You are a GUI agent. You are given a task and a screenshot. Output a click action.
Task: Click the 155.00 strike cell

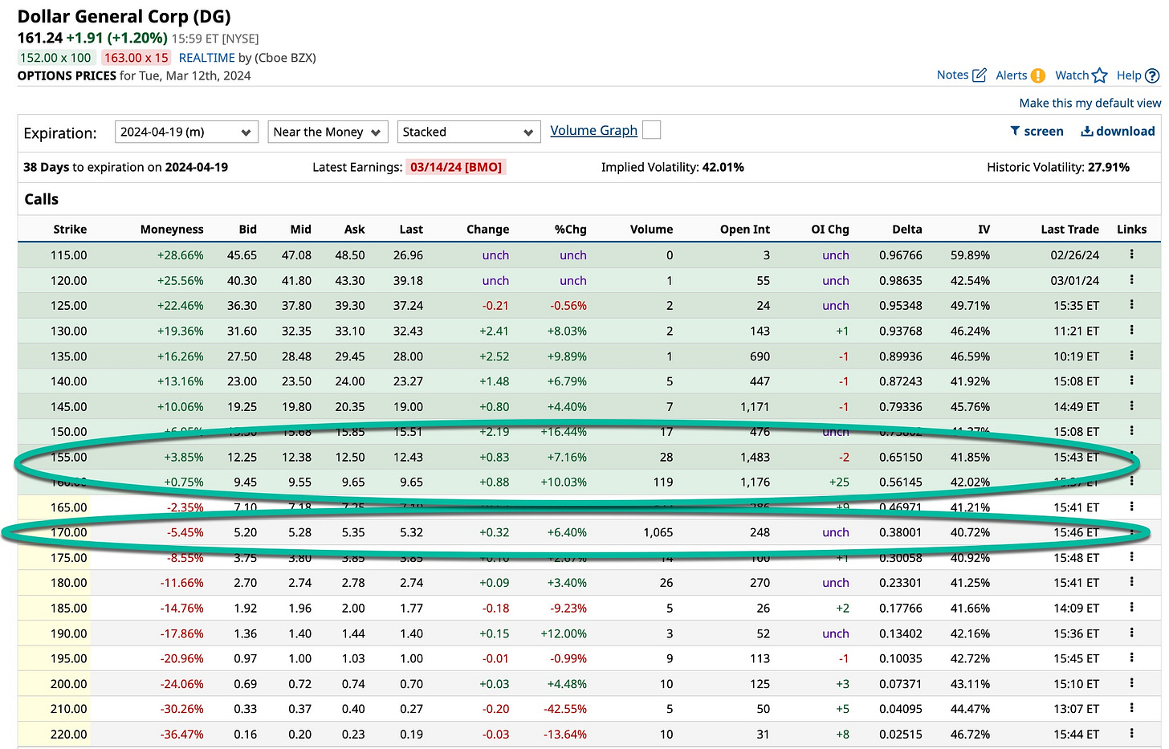point(69,457)
